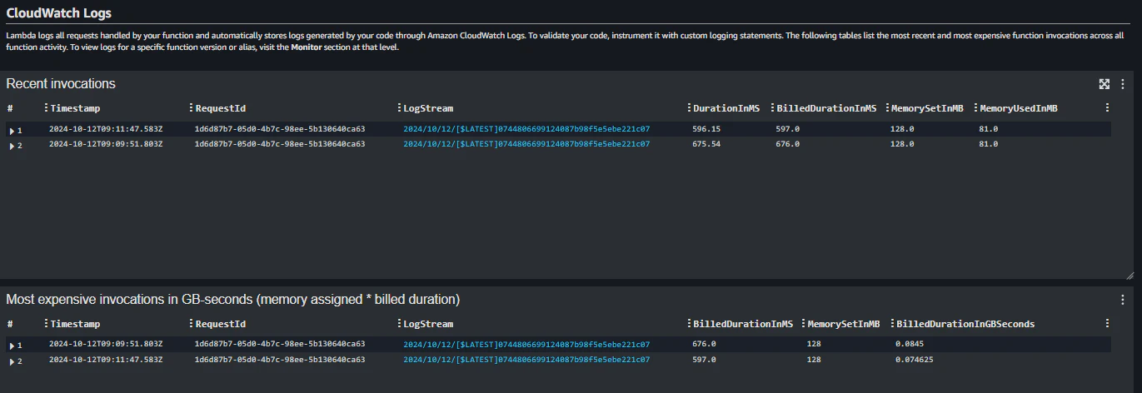Viewport: 1142px width, 393px height.
Task: Select duration value 675.54
Action: point(706,144)
